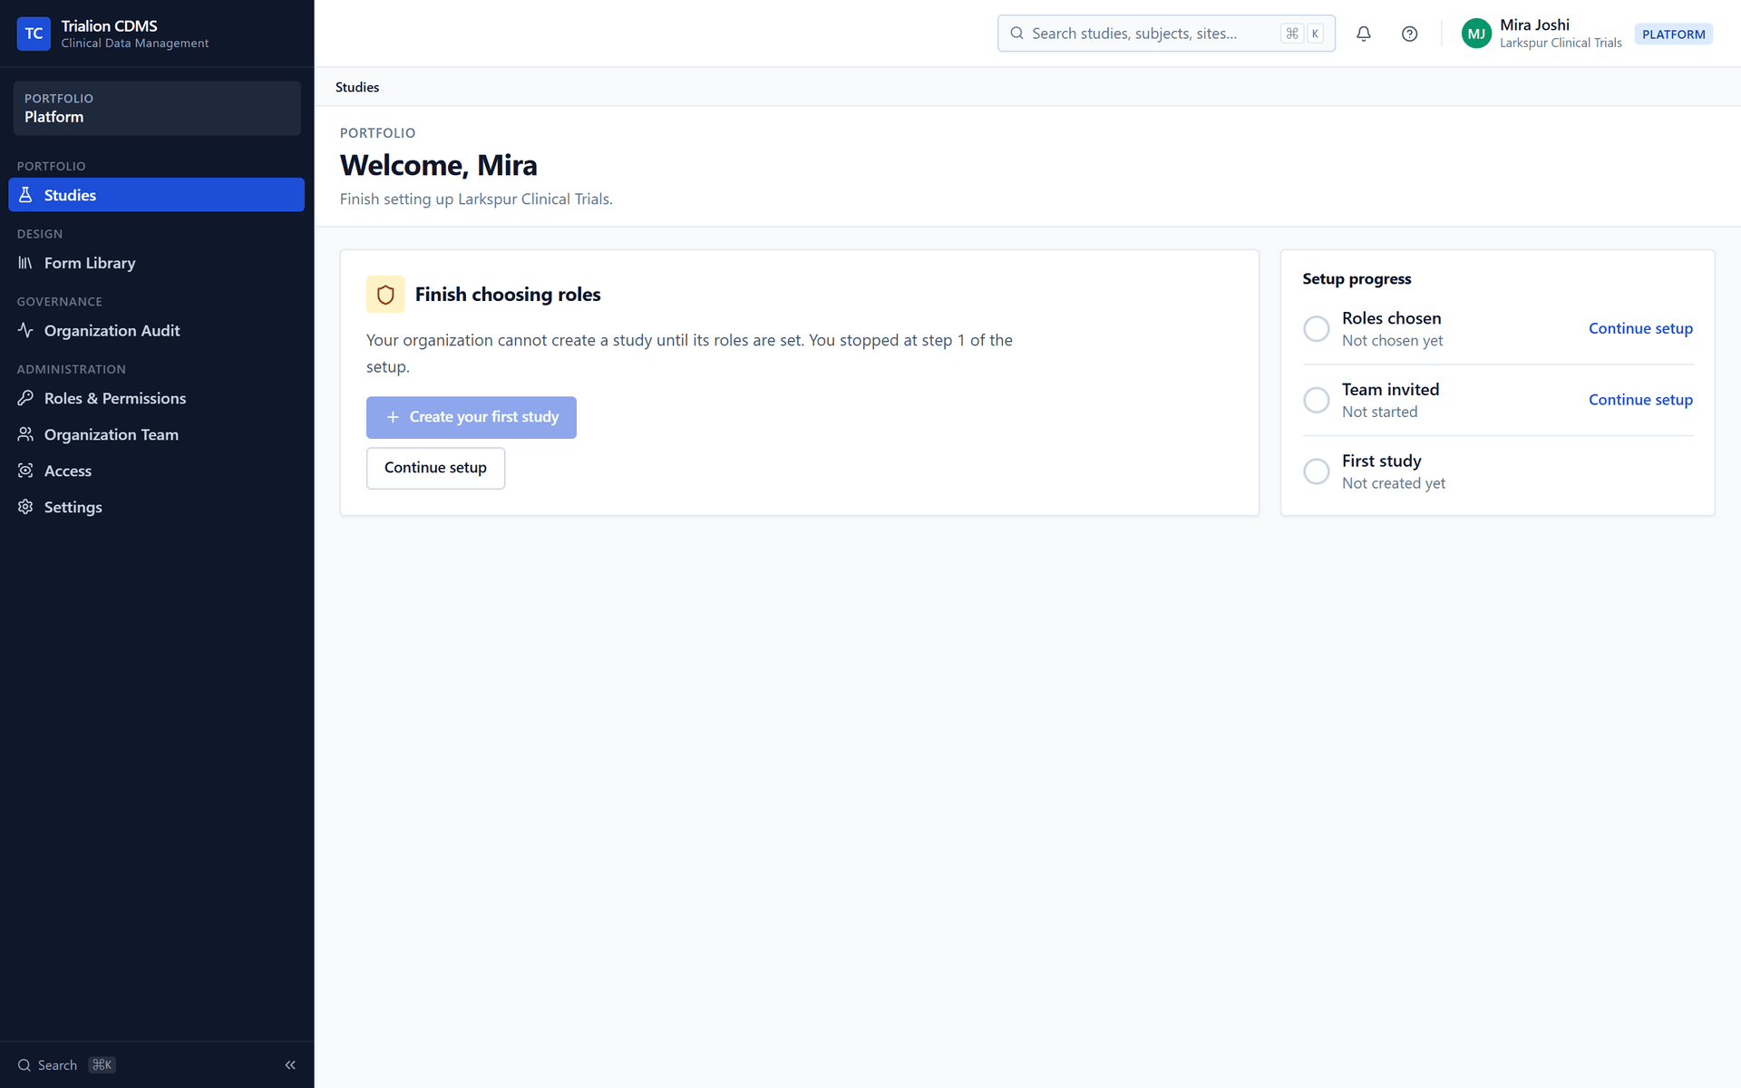Click the Setup progress heading

1357,278
